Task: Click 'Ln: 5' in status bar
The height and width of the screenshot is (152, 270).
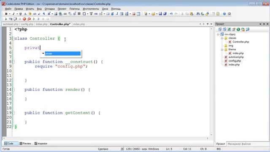Action: tap(169, 149)
